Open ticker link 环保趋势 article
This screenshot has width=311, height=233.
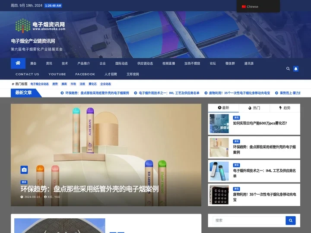pos(95,93)
